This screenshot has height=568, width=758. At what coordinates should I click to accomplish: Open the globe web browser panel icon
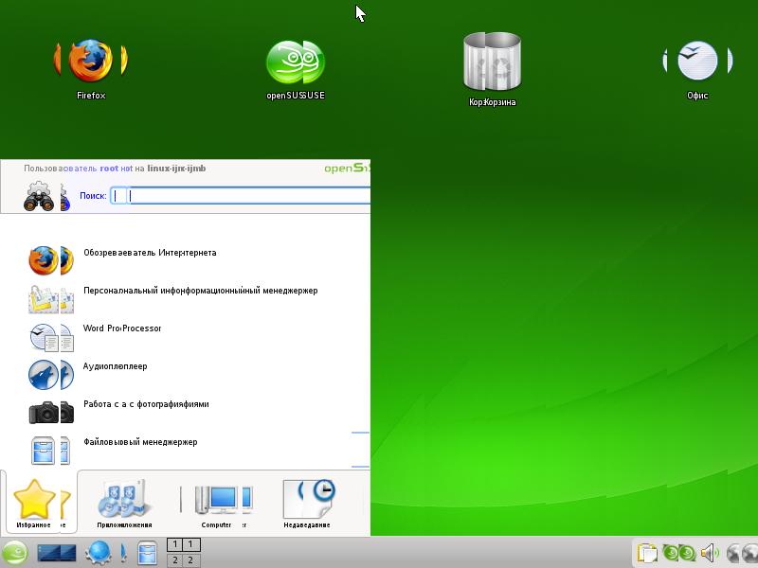pos(99,553)
